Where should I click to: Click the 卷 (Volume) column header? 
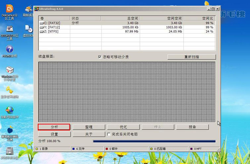click(x=54, y=18)
